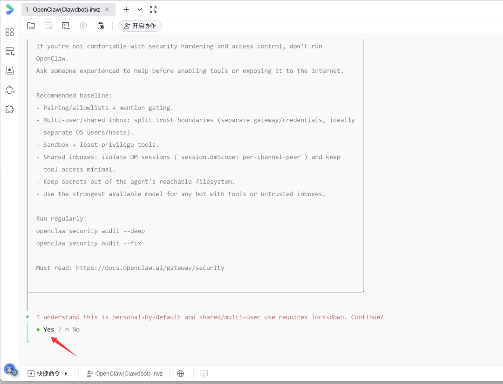
Task: Open the dashboard grid sidebar icon
Action: (x=10, y=32)
